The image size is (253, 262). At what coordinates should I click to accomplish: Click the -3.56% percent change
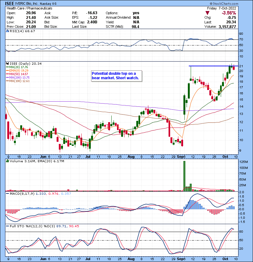[229, 13]
